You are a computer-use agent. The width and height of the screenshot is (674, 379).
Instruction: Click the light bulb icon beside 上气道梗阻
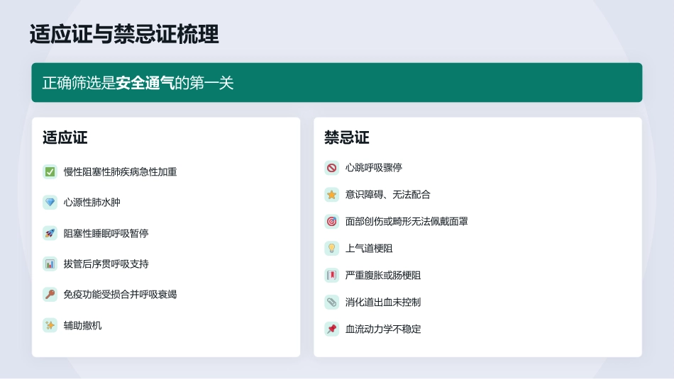click(x=331, y=248)
